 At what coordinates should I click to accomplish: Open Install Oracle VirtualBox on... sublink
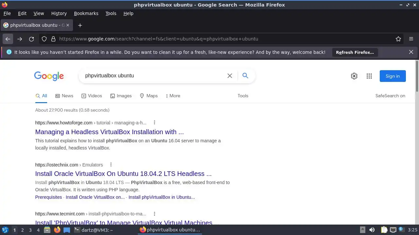[95, 197]
